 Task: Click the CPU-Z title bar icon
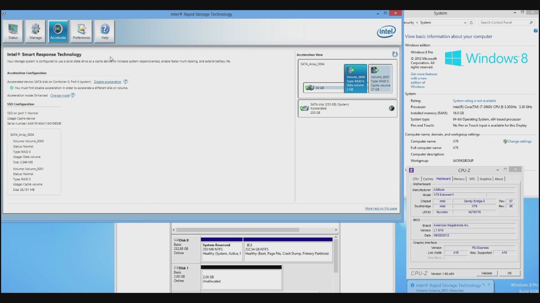pyautogui.click(x=411, y=170)
